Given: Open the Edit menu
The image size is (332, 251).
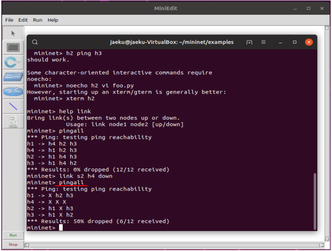Looking at the screenshot, I should [x=23, y=20].
